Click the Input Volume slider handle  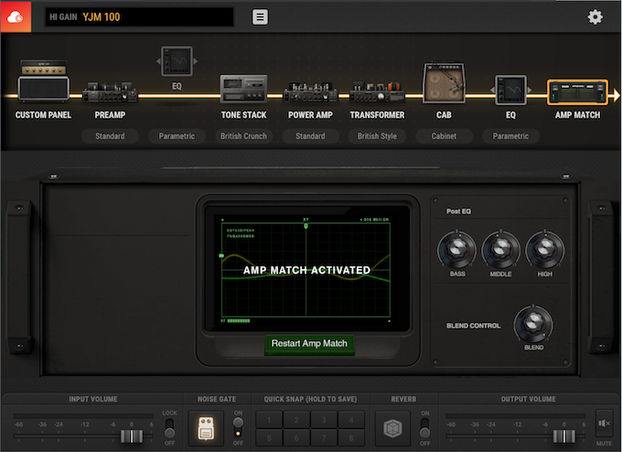tap(132, 436)
